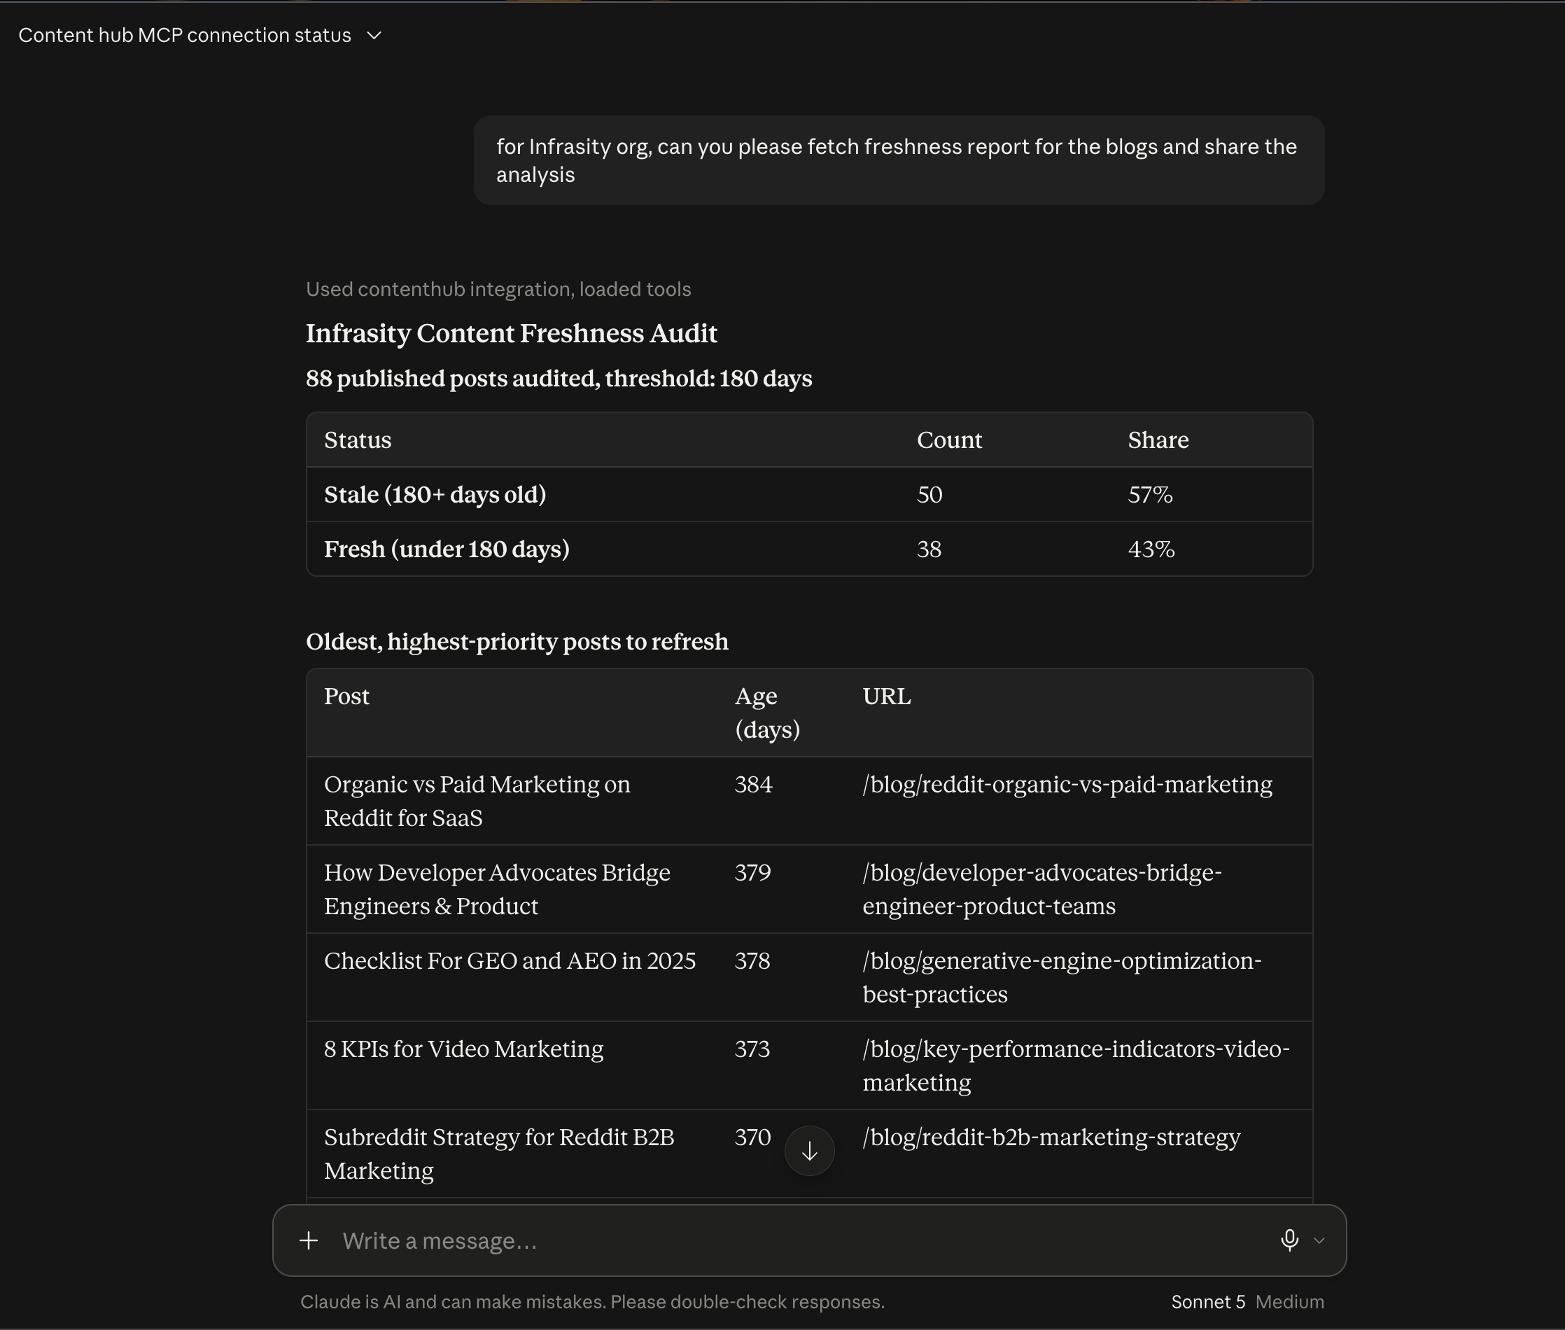This screenshot has width=1565, height=1330.
Task: Select the 'Post' column header
Action: [x=346, y=696]
